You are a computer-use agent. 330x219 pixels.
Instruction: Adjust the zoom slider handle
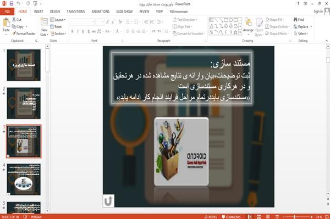[294, 217]
